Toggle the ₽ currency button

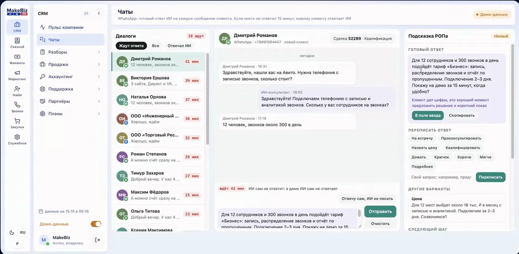tap(17, 244)
